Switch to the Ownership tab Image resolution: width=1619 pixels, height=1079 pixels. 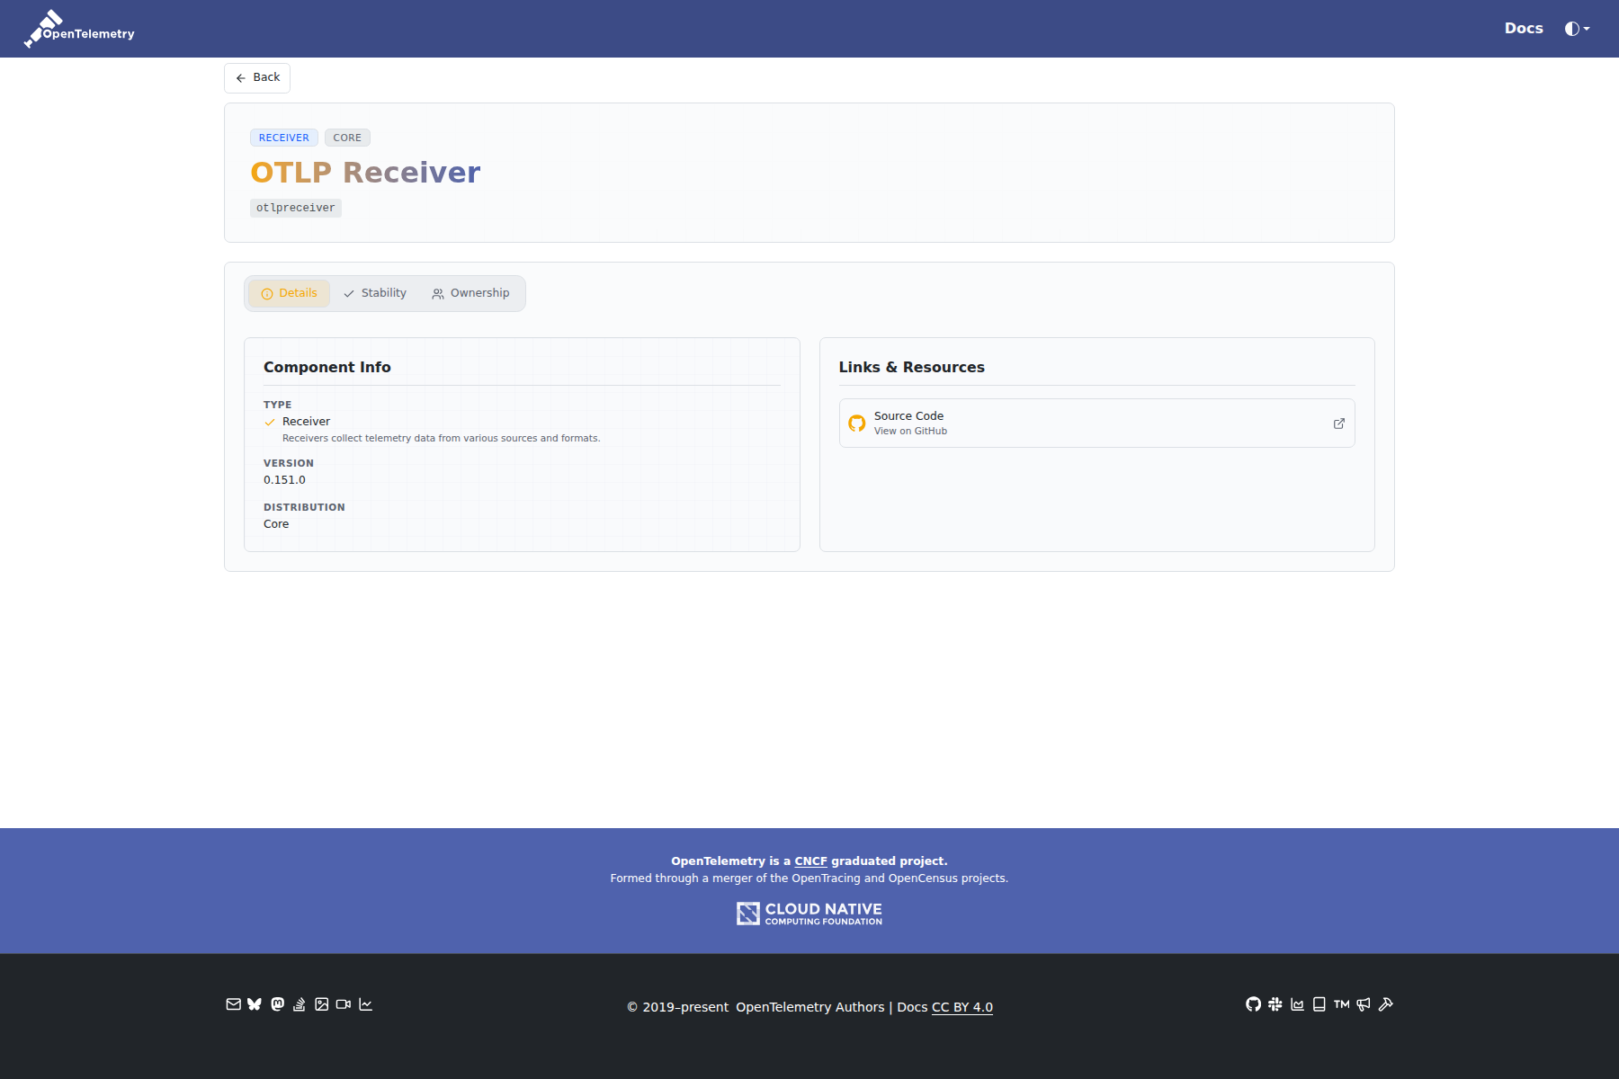(470, 293)
